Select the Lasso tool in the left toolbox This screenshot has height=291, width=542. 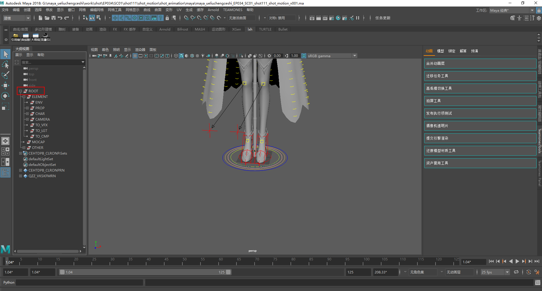click(x=5, y=65)
